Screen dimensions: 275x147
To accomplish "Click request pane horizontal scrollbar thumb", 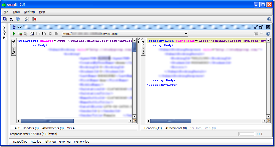I will click(47, 121).
